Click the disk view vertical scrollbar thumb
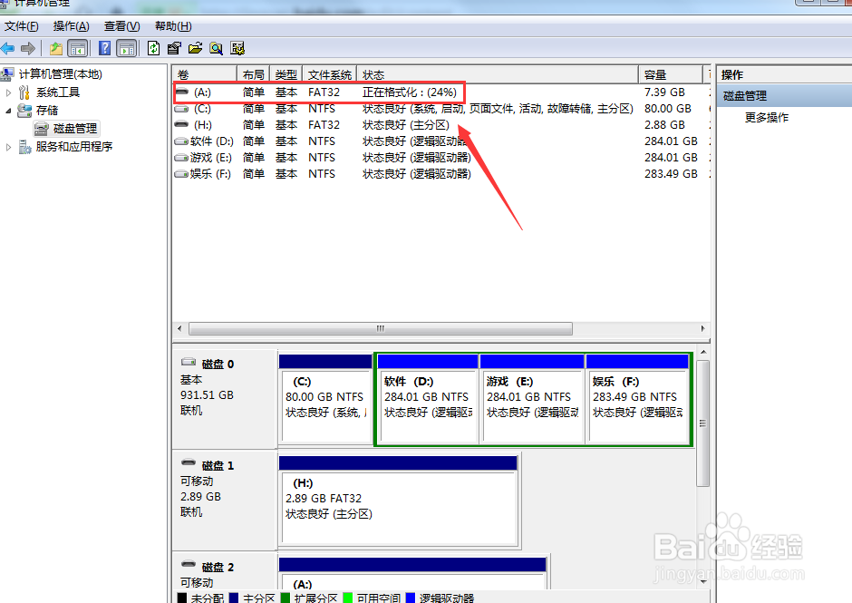Viewport: 852px width, 603px height. coord(702,423)
